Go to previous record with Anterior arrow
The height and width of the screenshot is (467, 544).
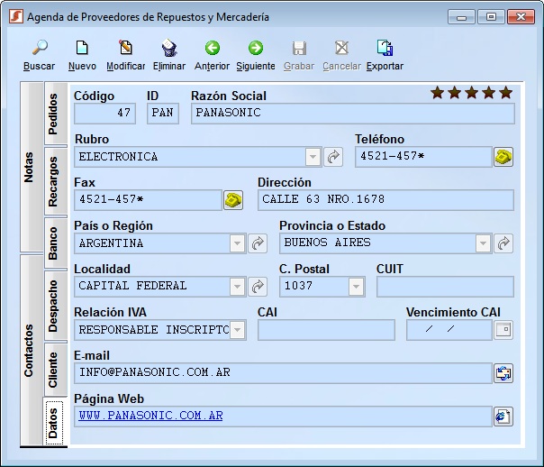pos(212,48)
